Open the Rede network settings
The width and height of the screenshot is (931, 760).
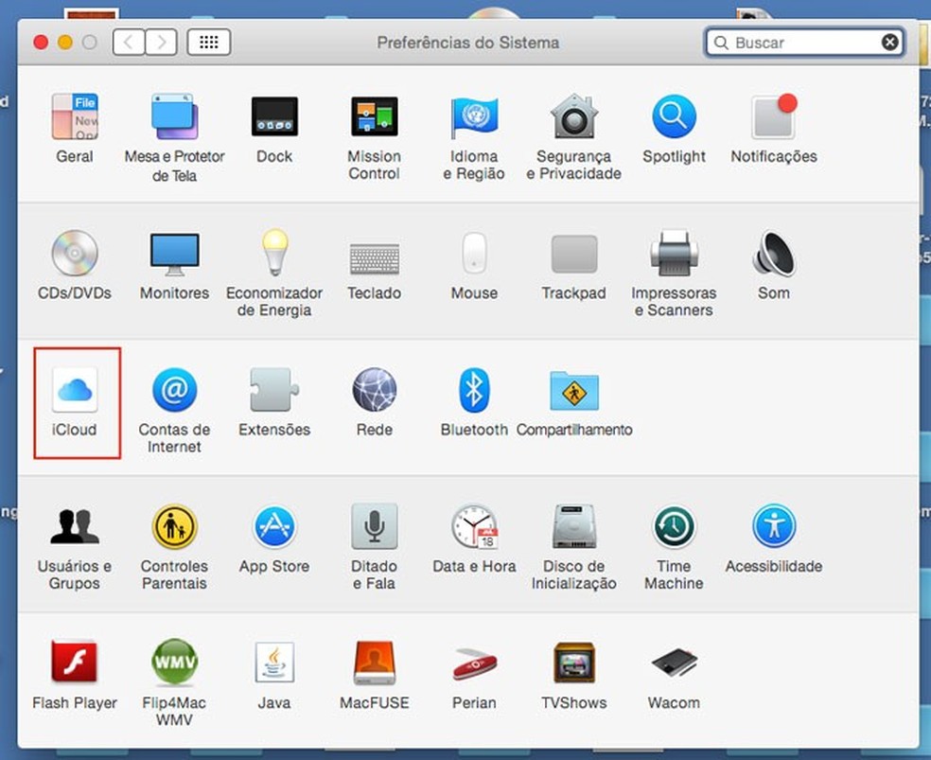[374, 391]
